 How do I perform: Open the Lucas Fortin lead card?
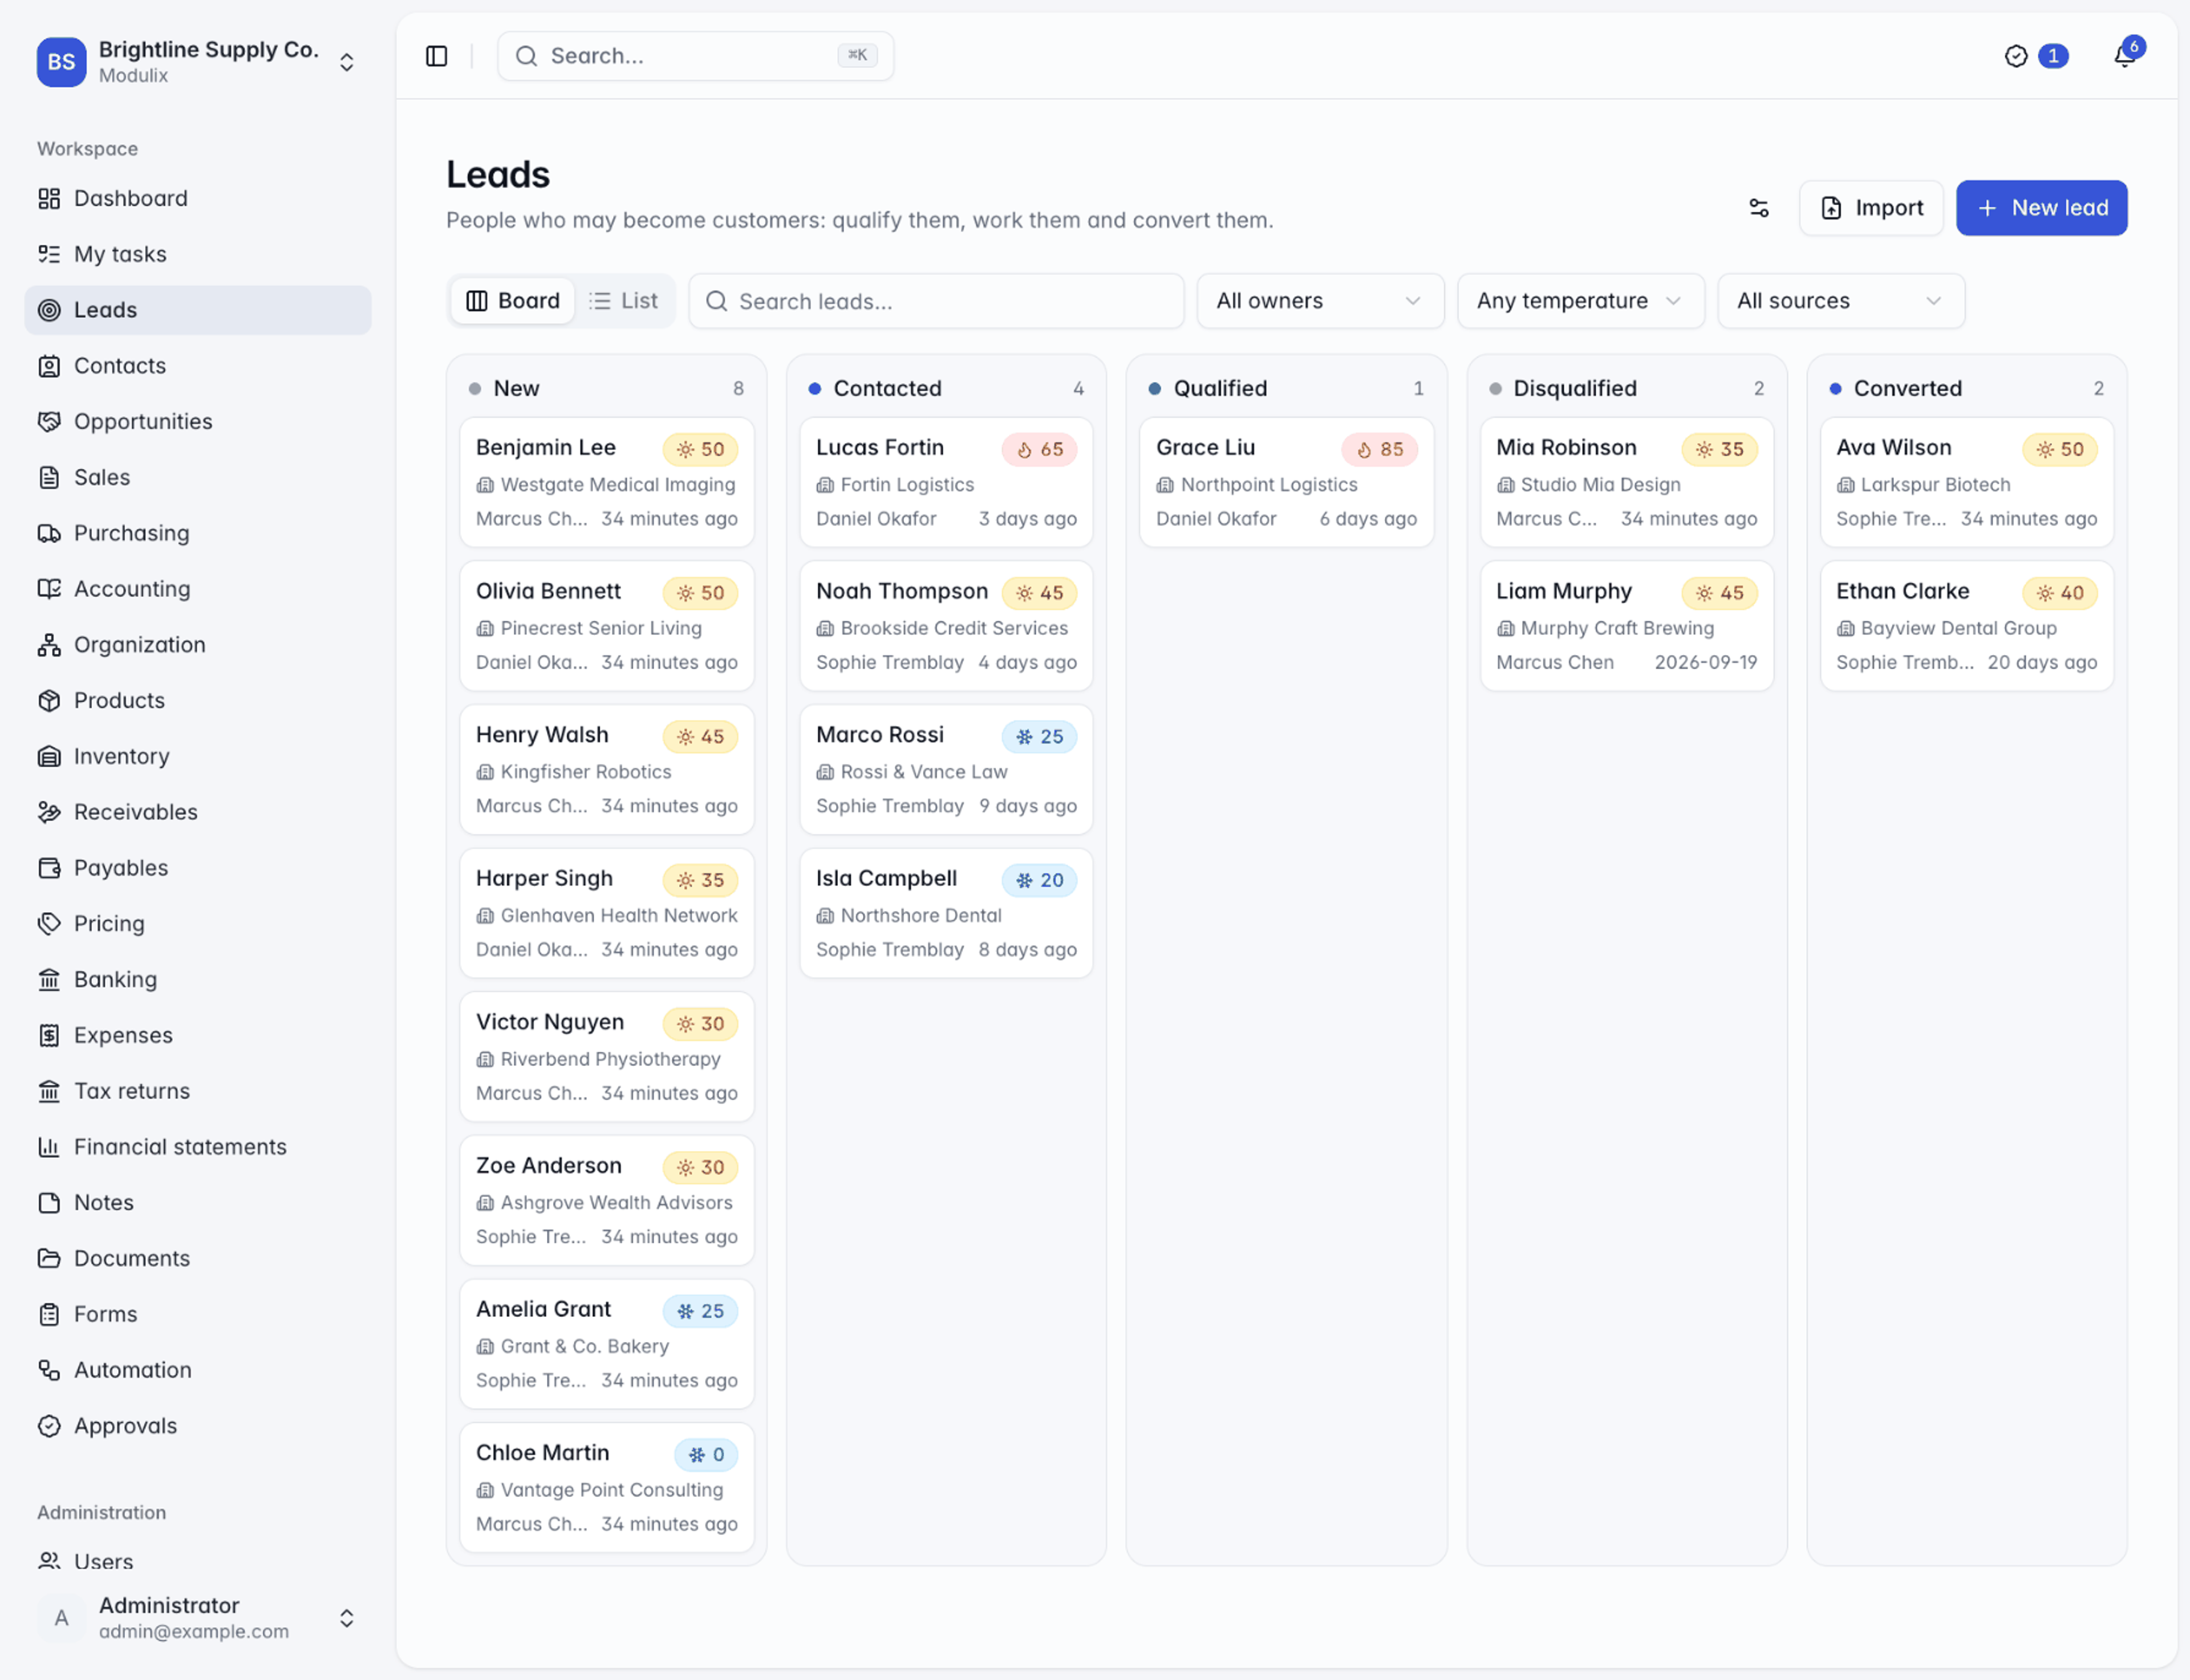coord(946,482)
